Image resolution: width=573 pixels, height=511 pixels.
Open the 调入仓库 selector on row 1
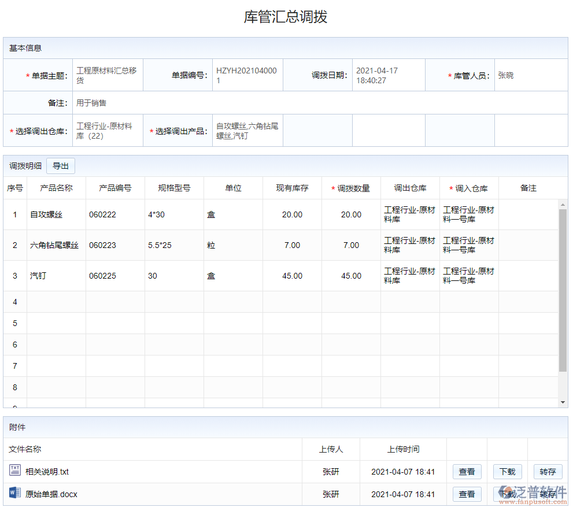point(468,214)
